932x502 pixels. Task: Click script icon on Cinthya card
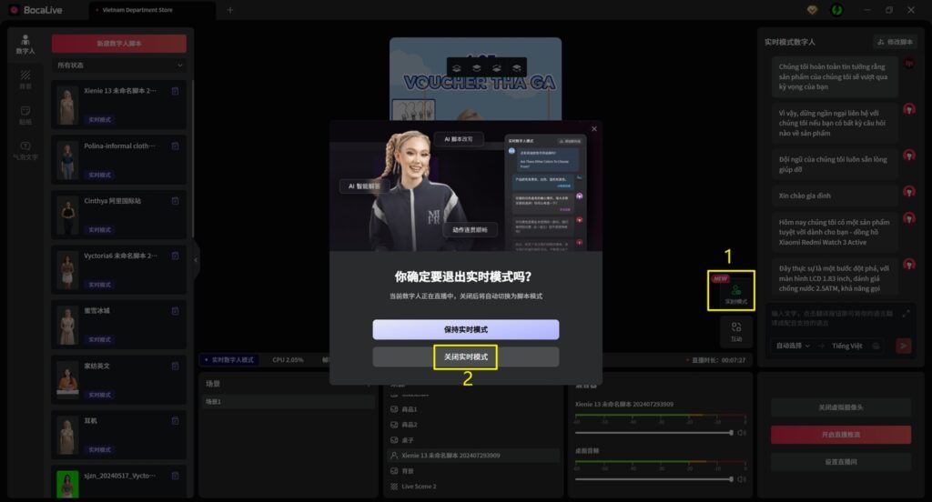(x=176, y=201)
